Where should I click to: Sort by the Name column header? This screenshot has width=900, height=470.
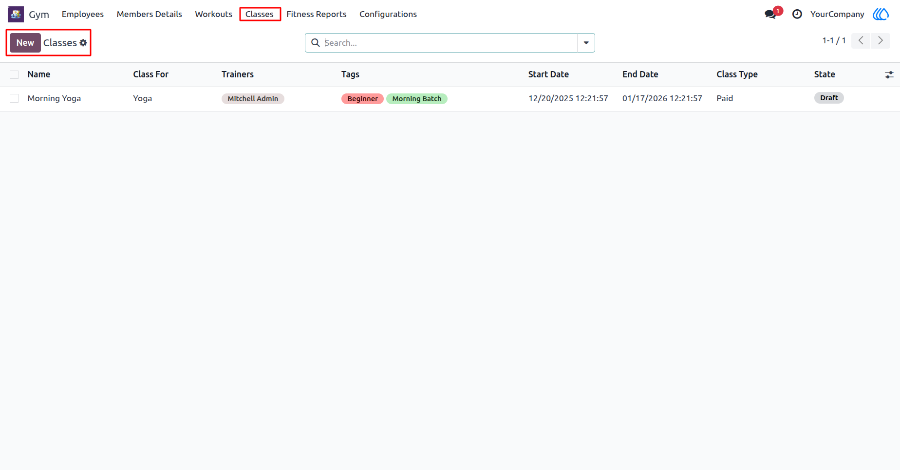[39, 74]
